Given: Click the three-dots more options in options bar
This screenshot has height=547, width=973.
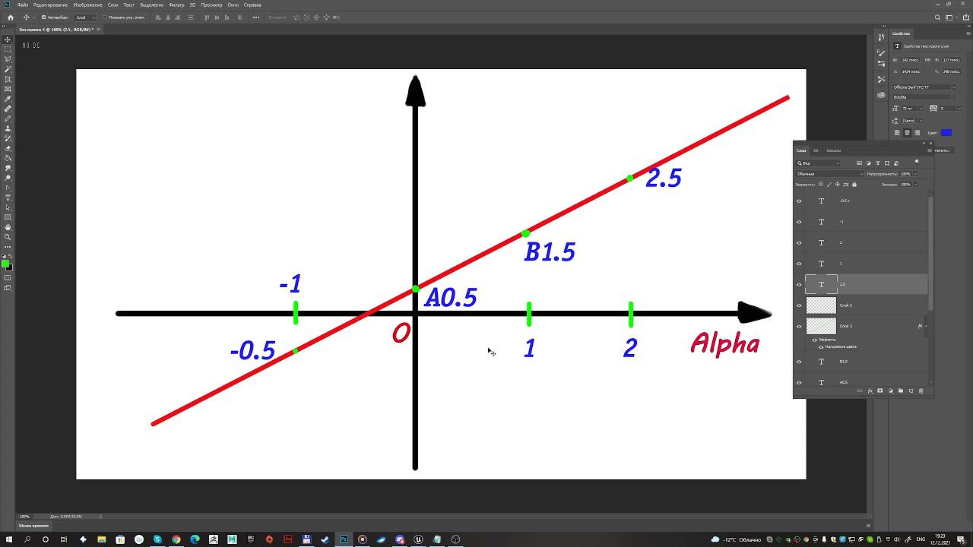Looking at the screenshot, I should pyautogui.click(x=255, y=17).
